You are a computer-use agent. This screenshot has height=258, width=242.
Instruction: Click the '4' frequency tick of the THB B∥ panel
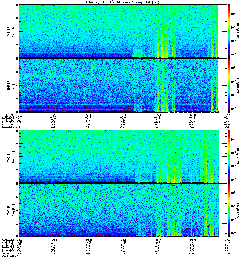17,85
